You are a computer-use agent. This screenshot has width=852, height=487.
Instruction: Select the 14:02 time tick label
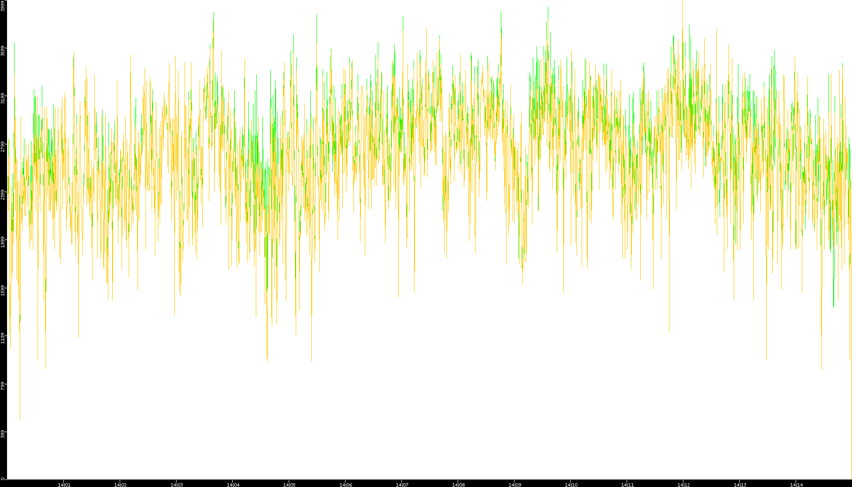(120, 485)
